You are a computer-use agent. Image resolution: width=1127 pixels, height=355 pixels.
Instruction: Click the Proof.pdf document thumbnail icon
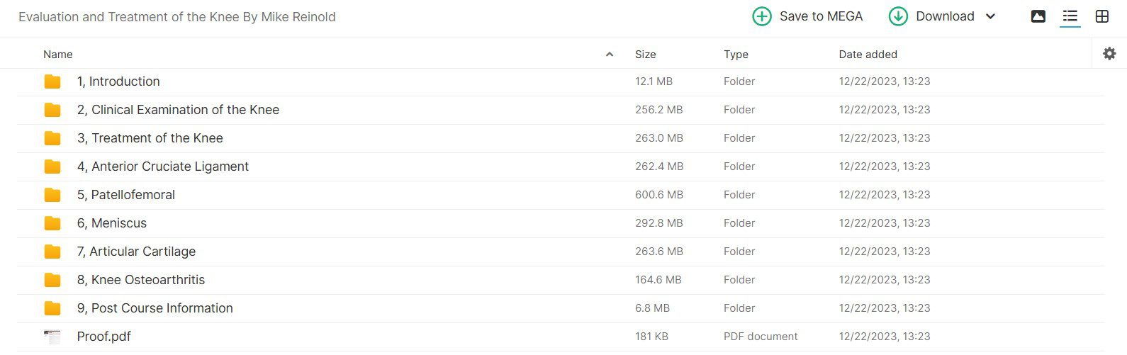pos(52,337)
